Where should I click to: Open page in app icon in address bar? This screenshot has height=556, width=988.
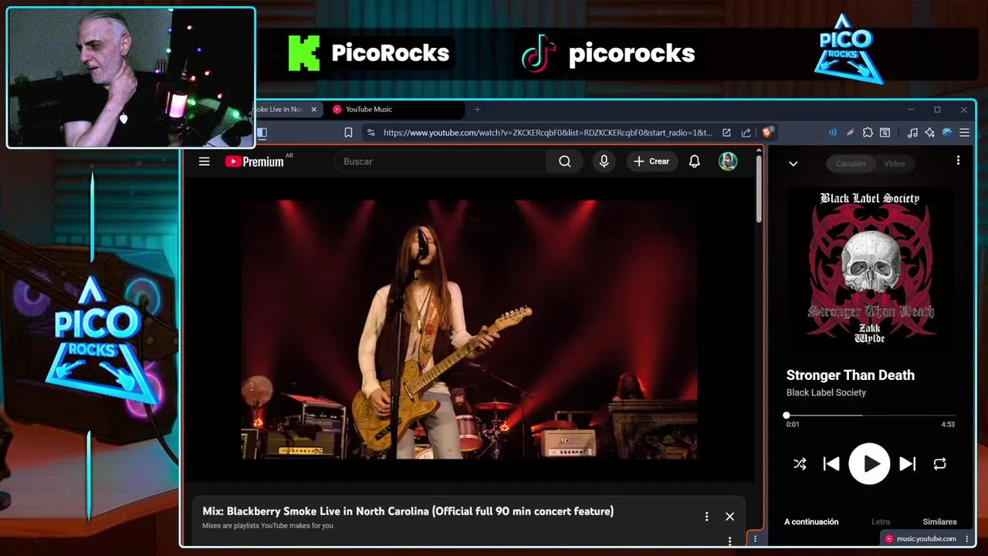pos(726,133)
